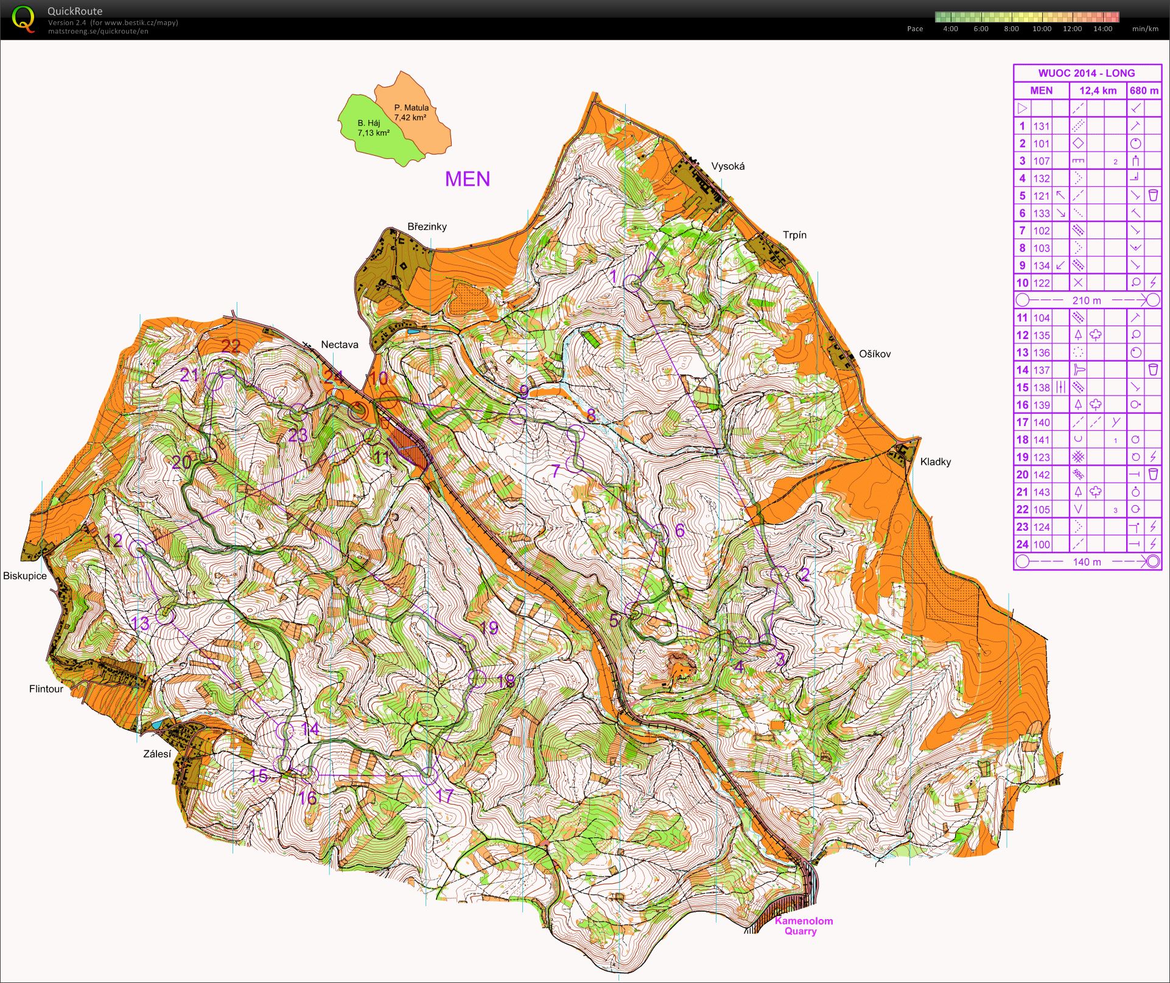Click the drinking cup icon on row 14
Viewport: 1170px width, 983px height.
(1152, 369)
